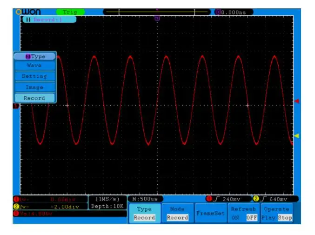315x235 pixels.
Task: Click the pause icon beside Record:1
Action: 28,20
